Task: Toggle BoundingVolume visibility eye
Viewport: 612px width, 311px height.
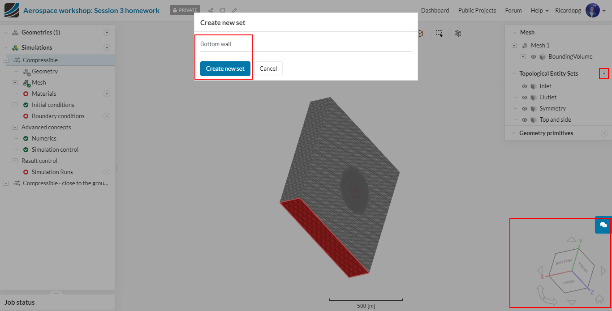Action: tap(533, 56)
